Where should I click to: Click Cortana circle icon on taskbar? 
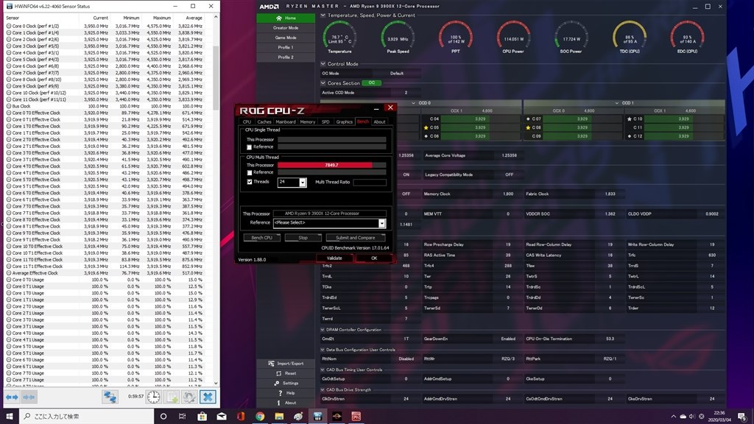(x=163, y=417)
